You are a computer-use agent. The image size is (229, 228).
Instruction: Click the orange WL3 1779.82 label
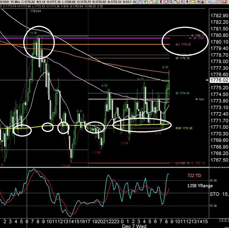[183, 44]
